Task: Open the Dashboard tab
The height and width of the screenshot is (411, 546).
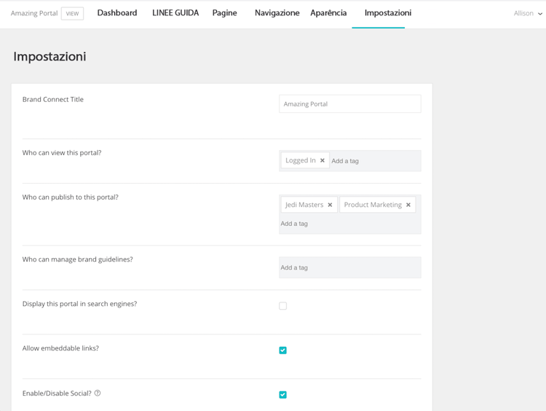Action: point(117,13)
